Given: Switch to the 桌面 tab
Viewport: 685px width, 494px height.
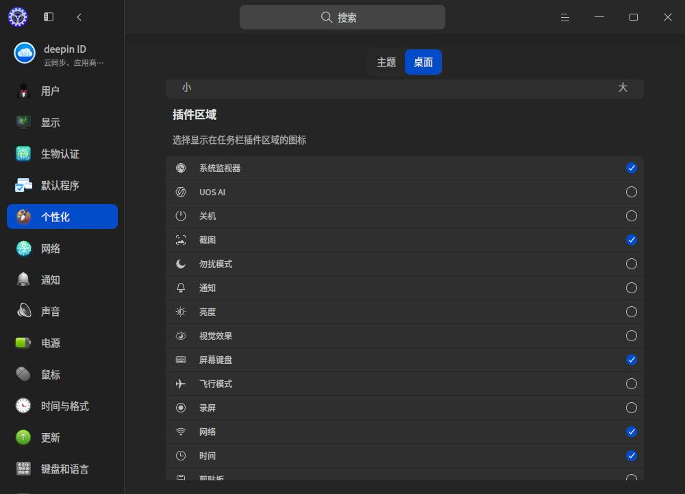Looking at the screenshot, I should point(423,62).
